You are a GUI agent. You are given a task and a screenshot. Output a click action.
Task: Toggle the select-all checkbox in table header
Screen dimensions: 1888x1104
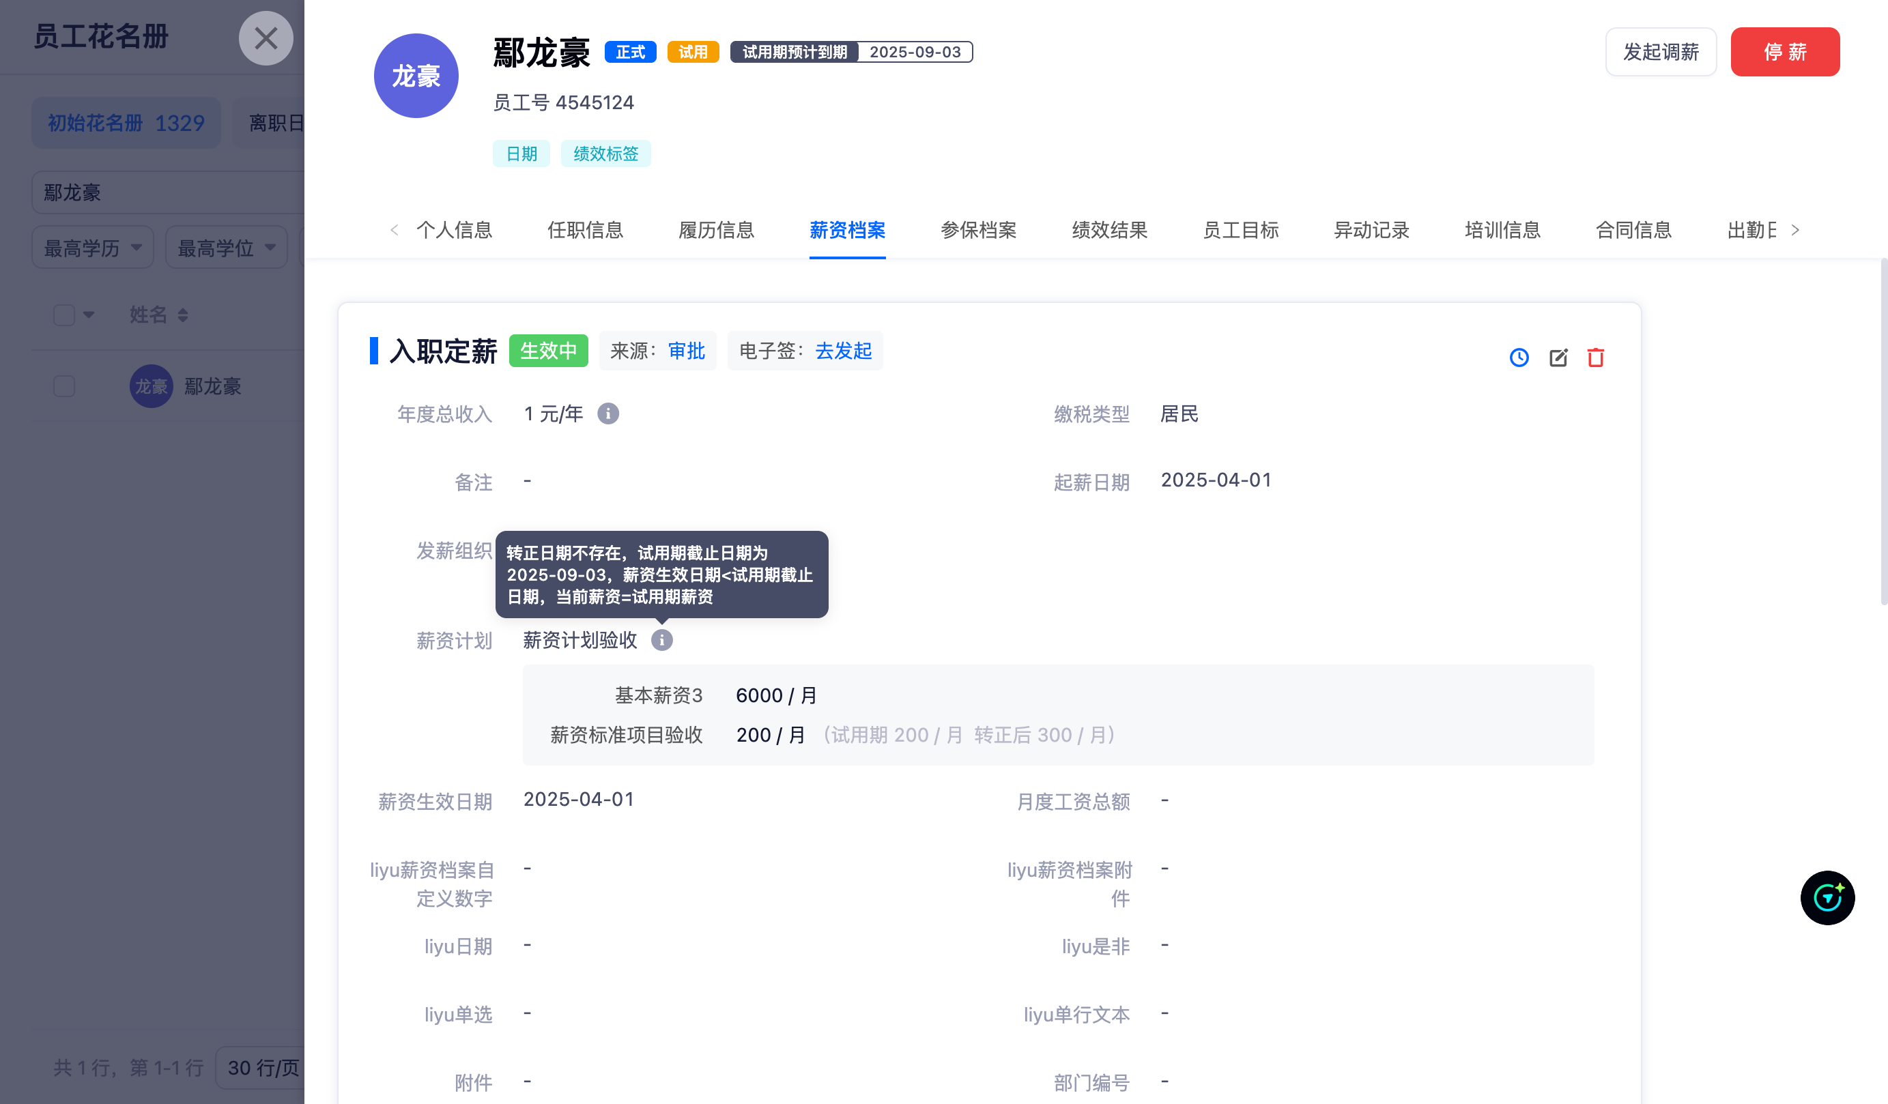click(x=64, y=315)
